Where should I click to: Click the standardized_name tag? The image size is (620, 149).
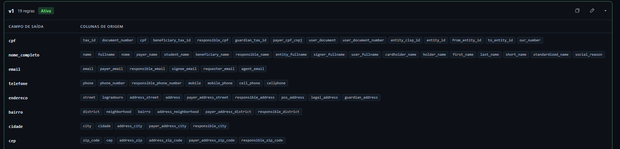551,55
